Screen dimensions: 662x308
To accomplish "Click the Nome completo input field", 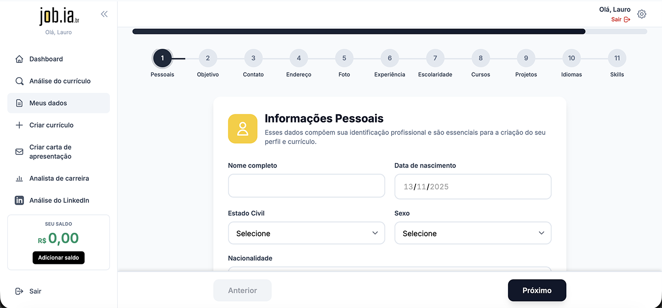I will [306, 185].
